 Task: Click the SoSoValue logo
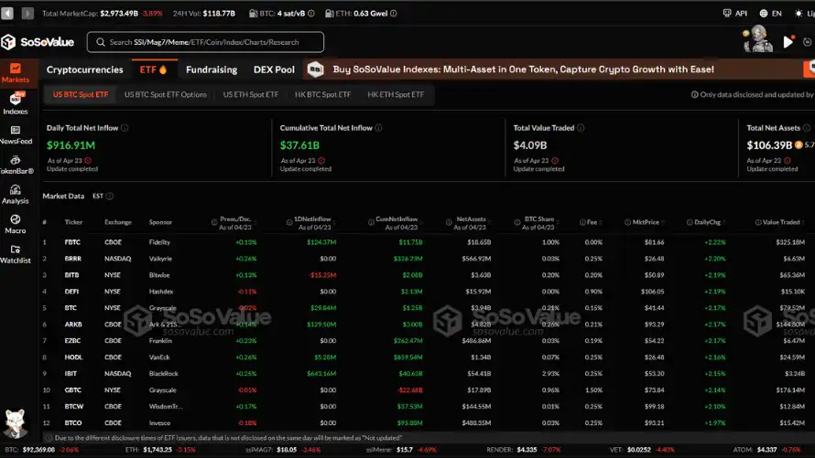(x=38, y=42)
